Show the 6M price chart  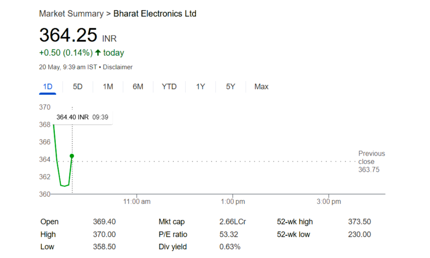pyautogui.click(x=138, y=87)
